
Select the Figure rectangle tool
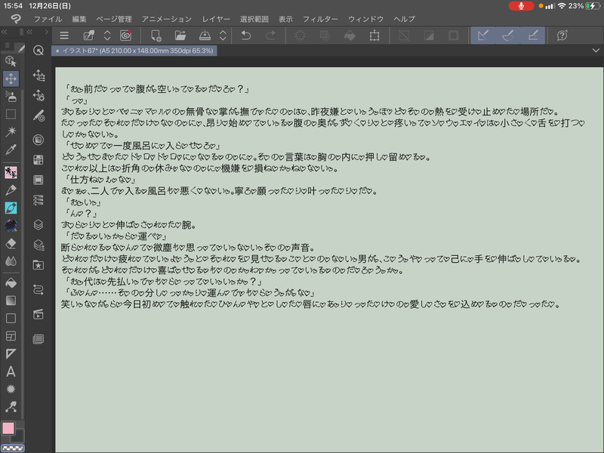click(11, 318)
